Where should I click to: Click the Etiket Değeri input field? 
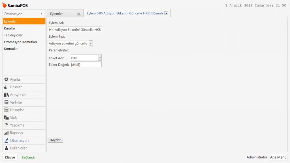[x=86, y=65]
